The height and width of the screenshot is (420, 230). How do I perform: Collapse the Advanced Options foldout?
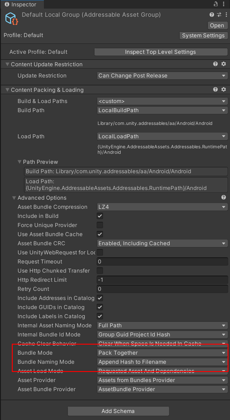pyautogui.click(x=14, y=198)
